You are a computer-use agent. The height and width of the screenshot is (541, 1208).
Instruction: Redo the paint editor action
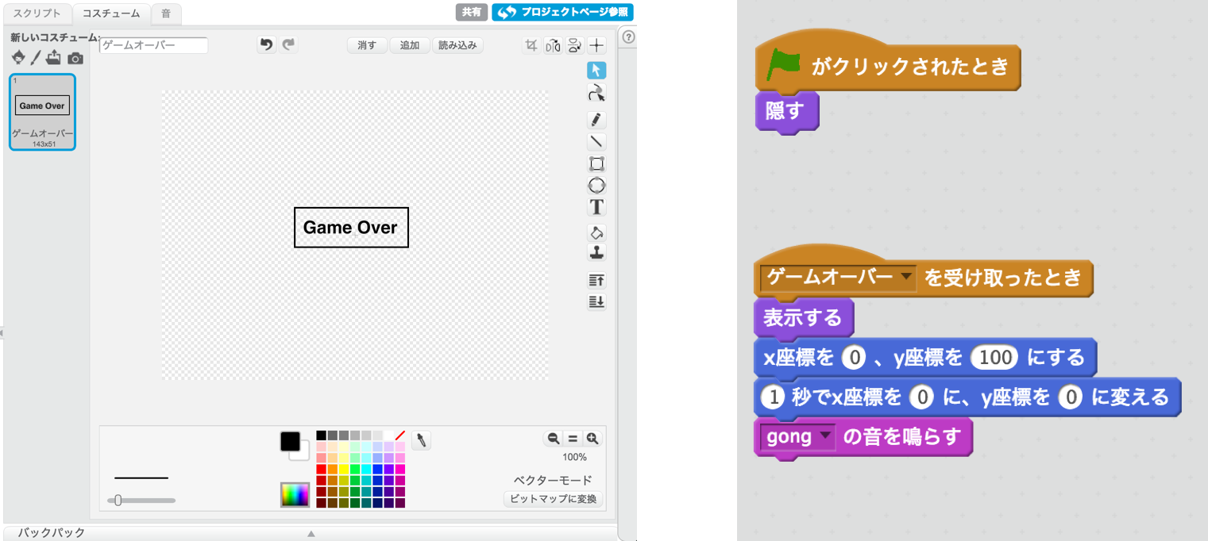tap(288, 45)
